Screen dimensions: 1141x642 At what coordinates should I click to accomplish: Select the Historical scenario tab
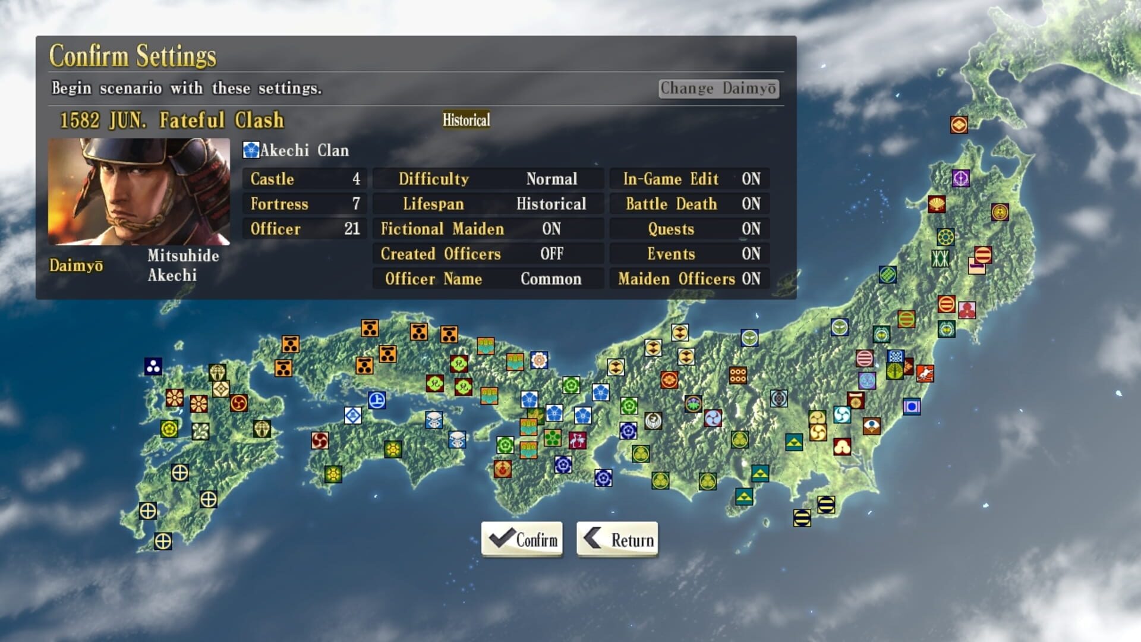pos(466,120)
